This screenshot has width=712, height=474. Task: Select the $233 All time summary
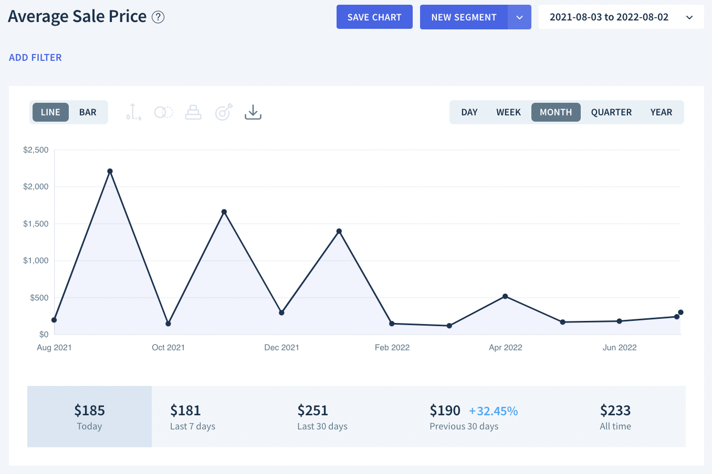(615, 417)
